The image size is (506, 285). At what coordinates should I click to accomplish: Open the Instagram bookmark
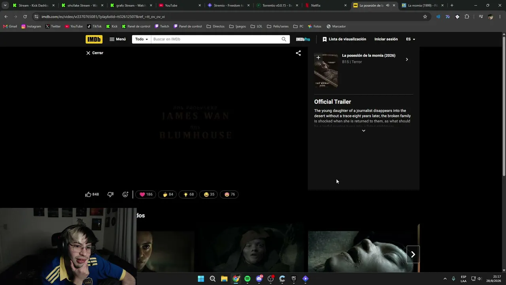(31, 27)
